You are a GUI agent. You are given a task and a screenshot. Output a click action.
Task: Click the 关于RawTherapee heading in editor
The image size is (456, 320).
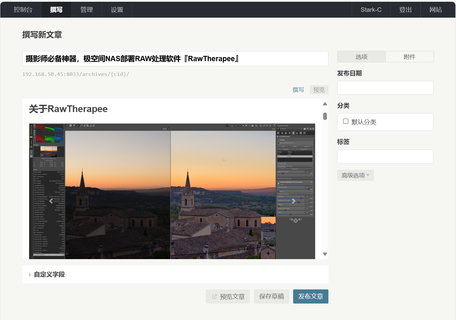click(x=68, y=109)
